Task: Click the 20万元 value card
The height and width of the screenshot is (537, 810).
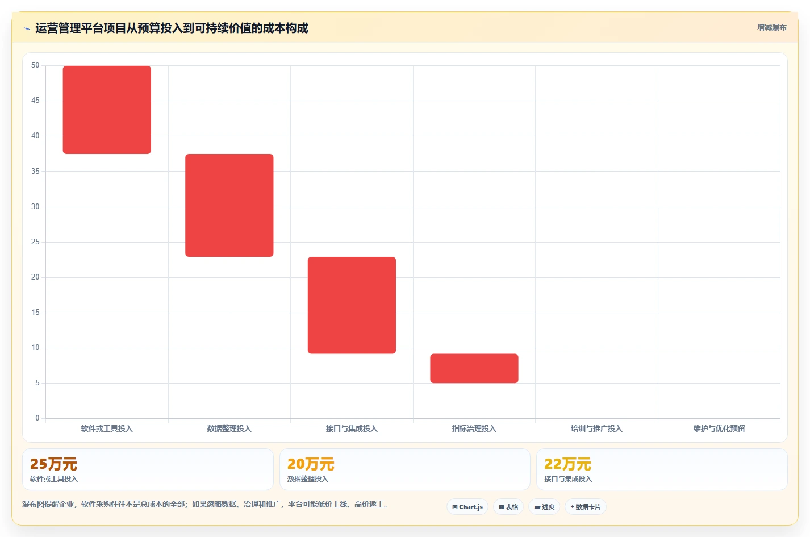Action: [x=405, y=469]
